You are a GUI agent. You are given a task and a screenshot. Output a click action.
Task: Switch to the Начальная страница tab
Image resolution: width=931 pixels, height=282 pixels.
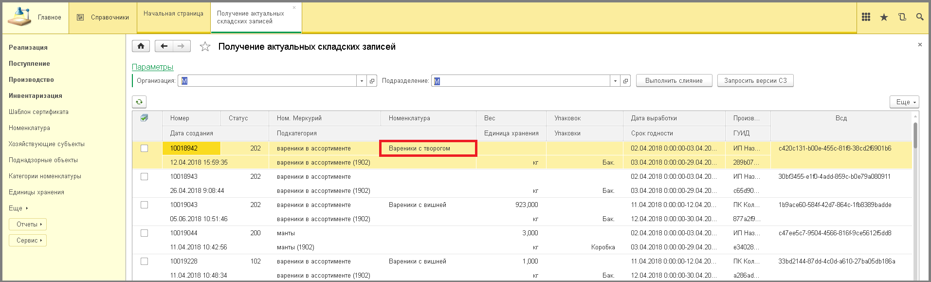click(173, 14)
